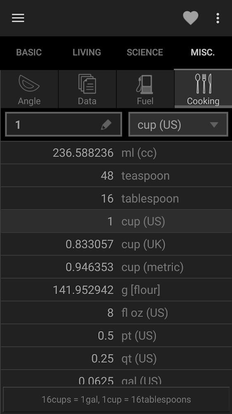The width and height of the screenshot is (232, 414).
Task: Tap the bottom hint bar about cups
Action: [116, 399]
